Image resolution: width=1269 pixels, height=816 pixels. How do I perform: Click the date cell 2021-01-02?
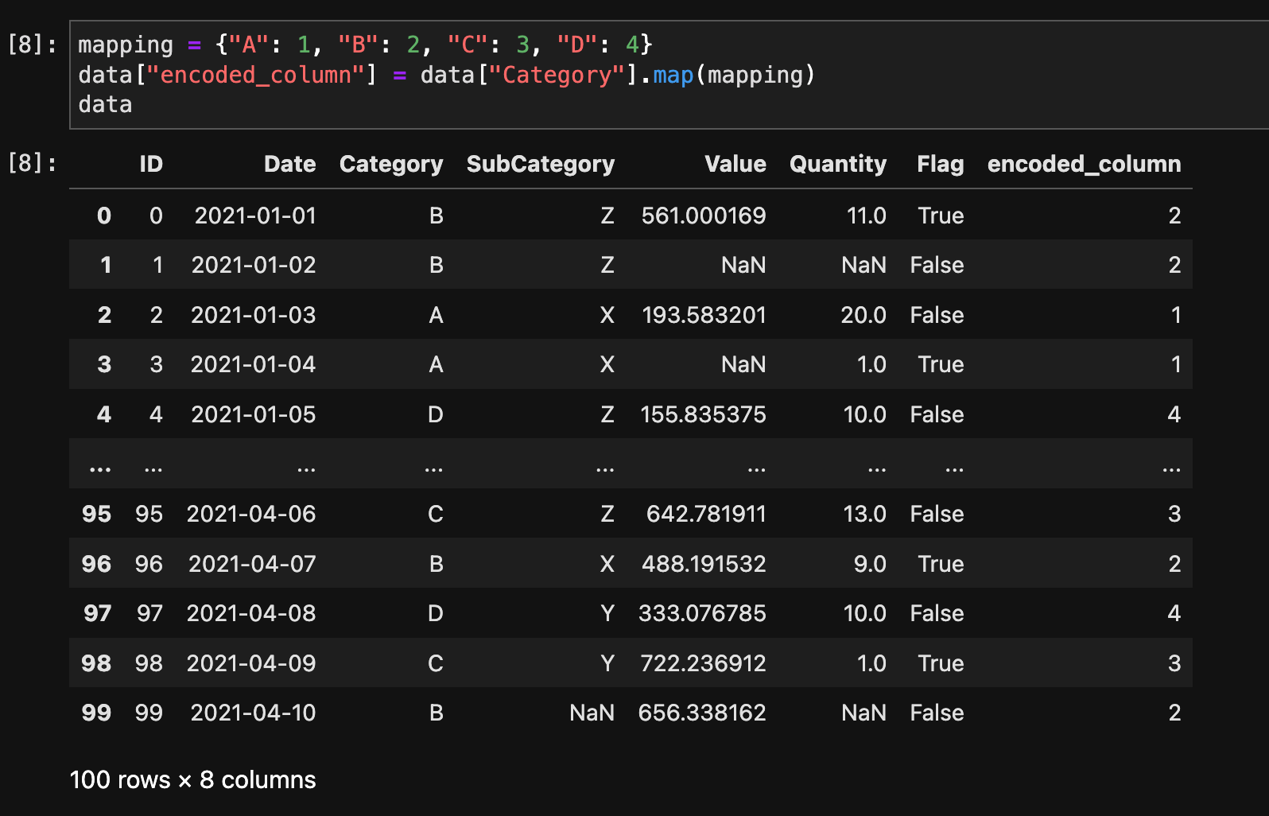click(254, 265)
